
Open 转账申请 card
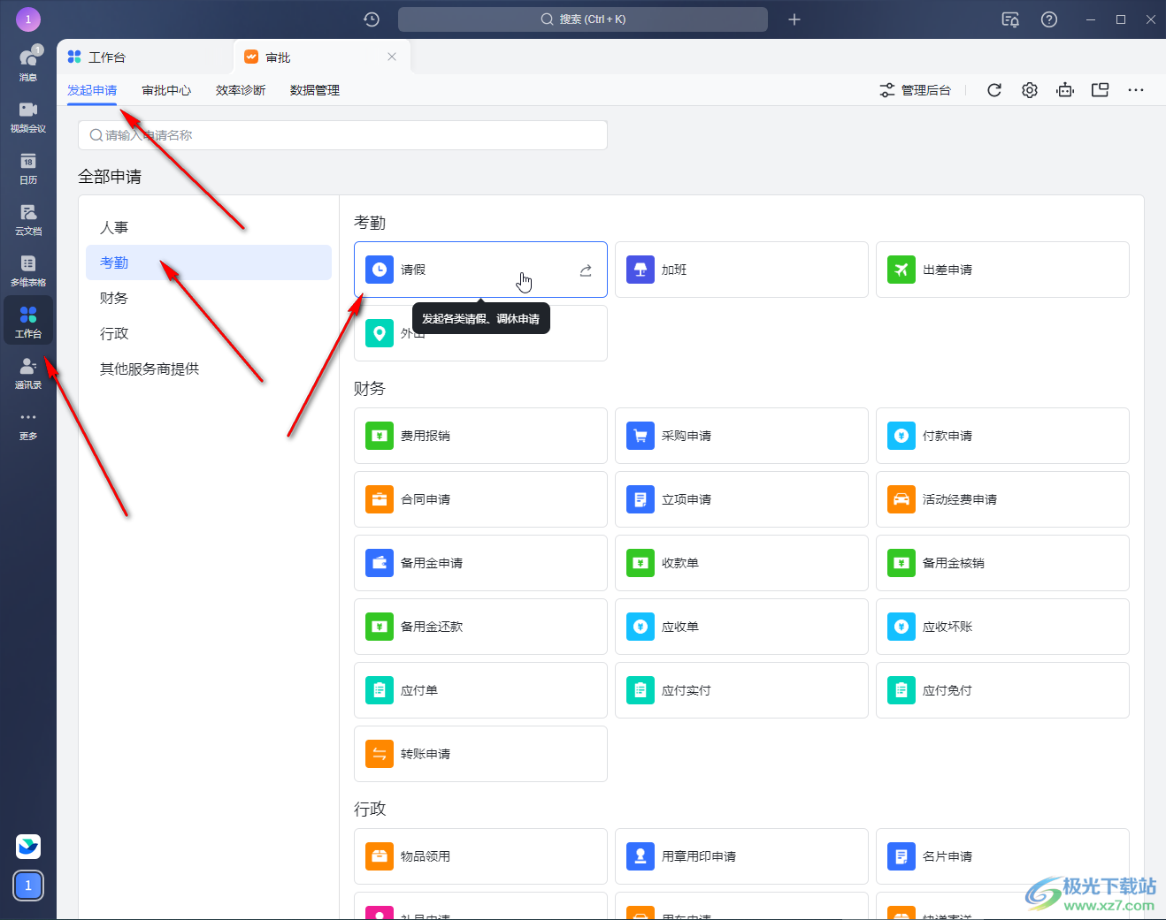(x=480, y=754)
